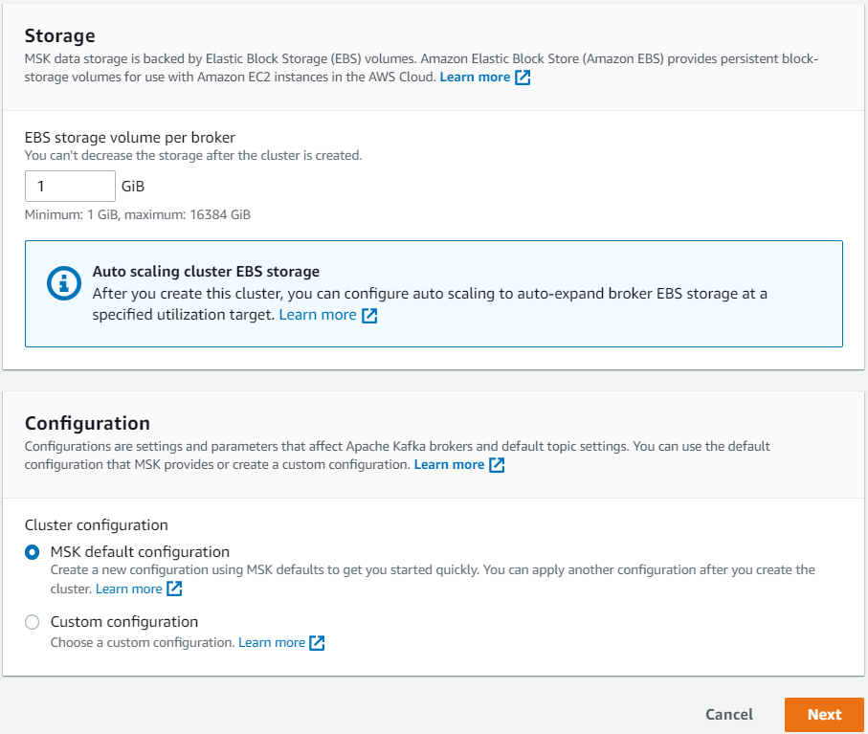This screenshot has height=734, width=868.
Task: Click the 'Custom configuration' label text
Action: 124,622
